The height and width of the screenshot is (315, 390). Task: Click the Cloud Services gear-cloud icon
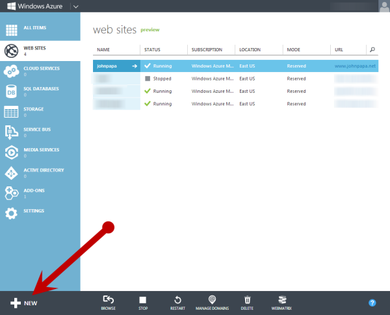point(12,71)
